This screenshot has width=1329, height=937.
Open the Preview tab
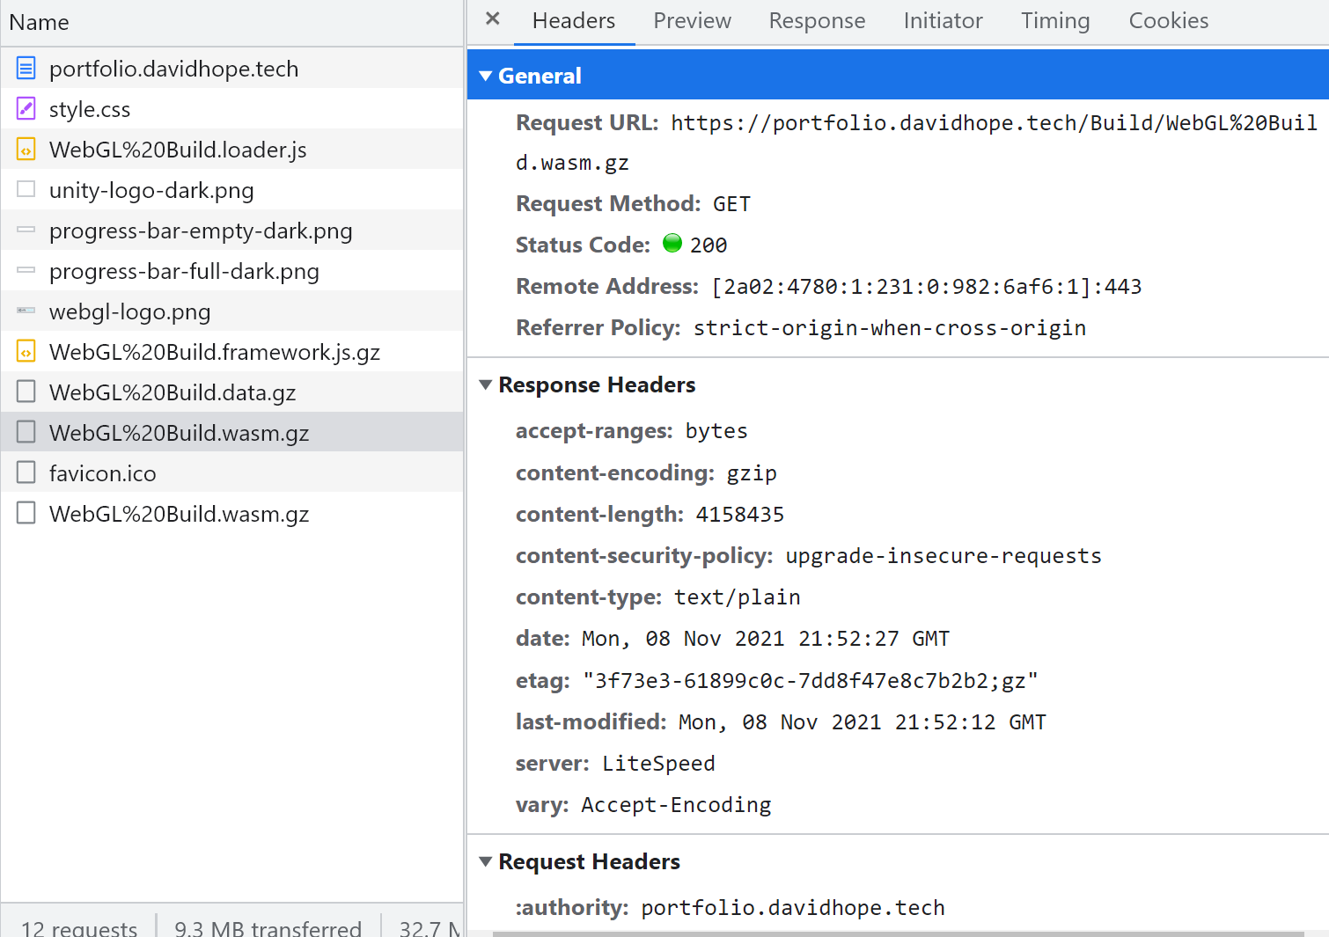tap(692, 21)
